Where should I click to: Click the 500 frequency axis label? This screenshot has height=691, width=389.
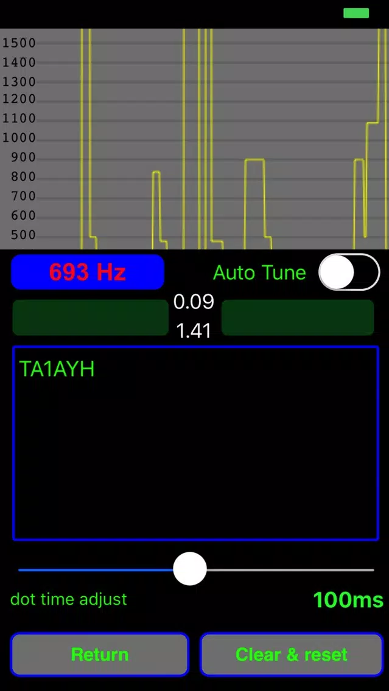click(23, 235)
